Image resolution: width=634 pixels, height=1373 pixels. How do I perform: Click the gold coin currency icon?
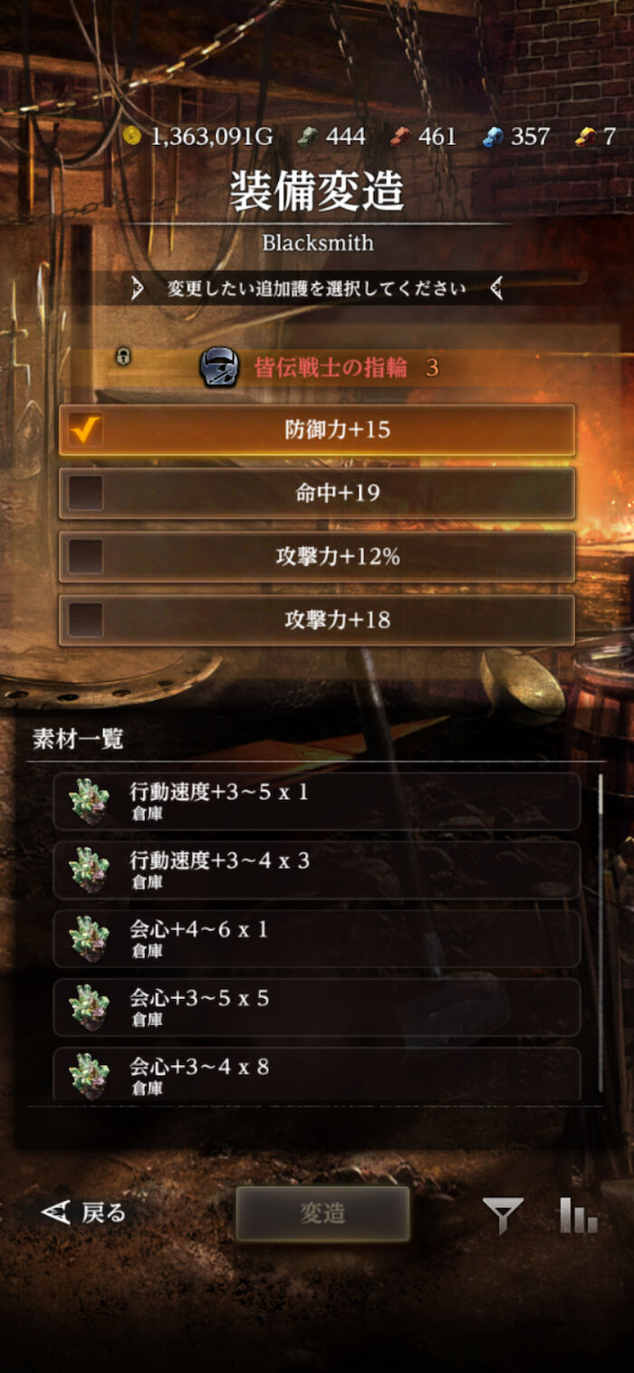[x=133, y=136]
